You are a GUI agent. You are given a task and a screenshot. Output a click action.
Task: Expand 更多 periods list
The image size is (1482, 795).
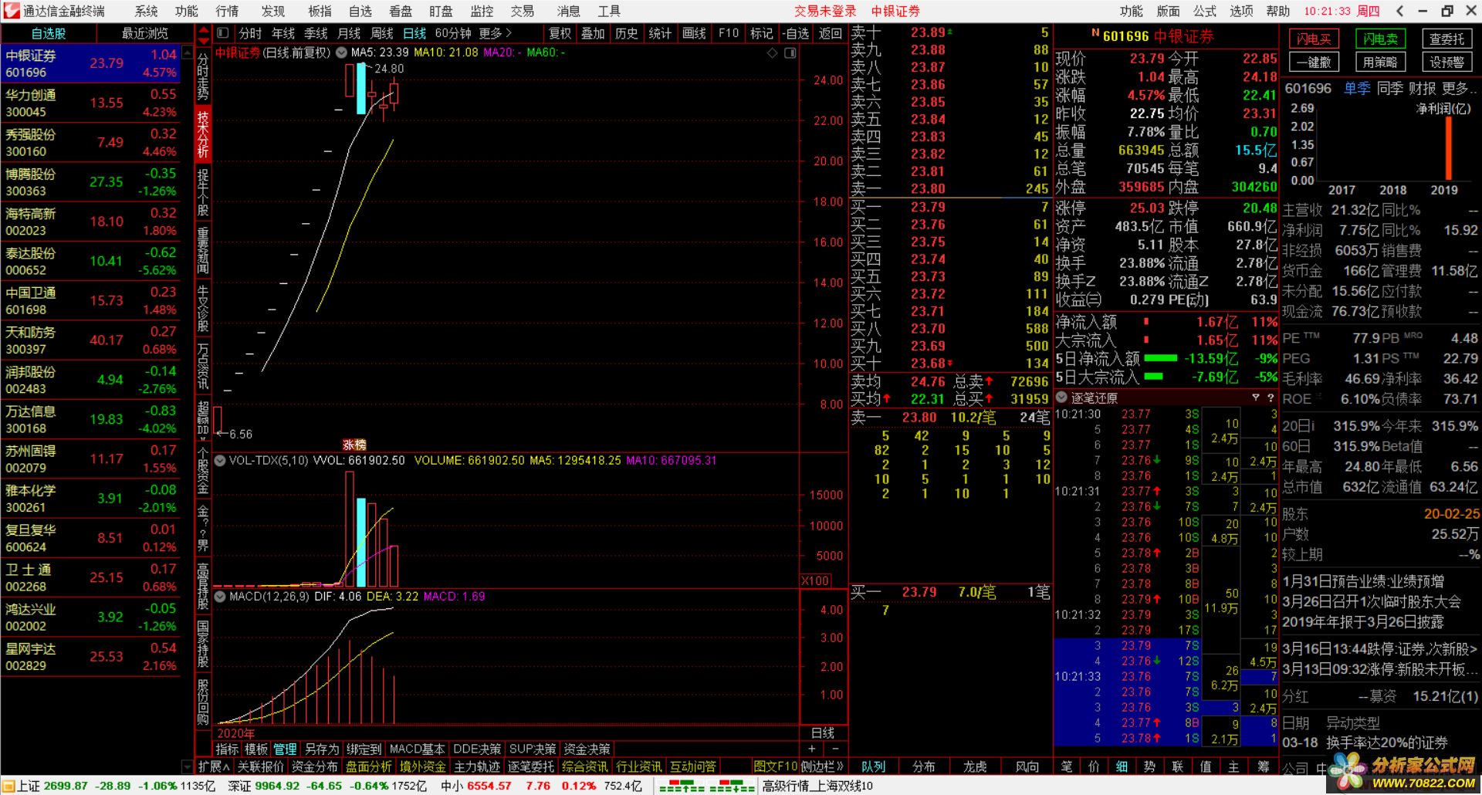[496, 33]
